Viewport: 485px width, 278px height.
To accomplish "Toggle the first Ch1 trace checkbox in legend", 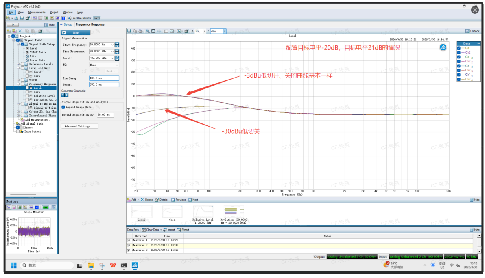I will 459,48.
